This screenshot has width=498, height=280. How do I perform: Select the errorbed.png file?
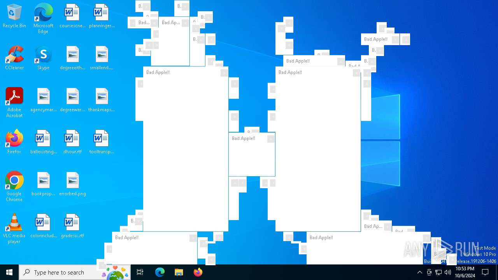pos(72,184)
